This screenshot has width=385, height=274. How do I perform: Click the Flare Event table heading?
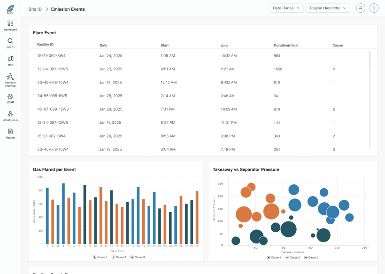coord(45,33)
